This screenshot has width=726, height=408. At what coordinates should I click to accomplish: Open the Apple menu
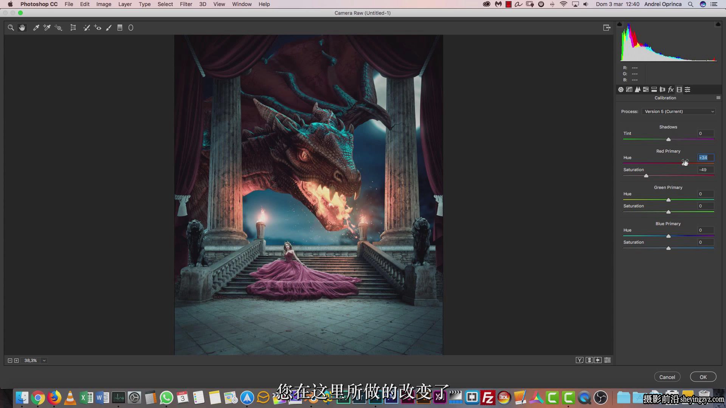[x=10, y=4]
